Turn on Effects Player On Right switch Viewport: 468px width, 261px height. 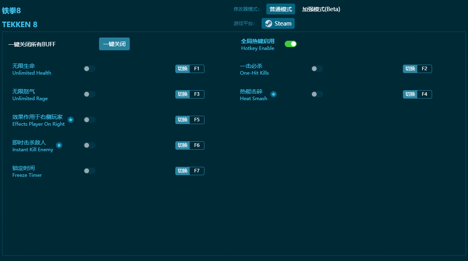pyautogui.click(x=89, y=120)
